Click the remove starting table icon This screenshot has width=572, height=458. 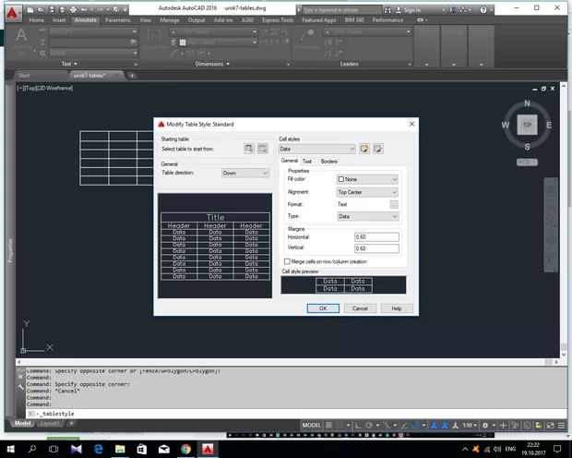(262, 148)
